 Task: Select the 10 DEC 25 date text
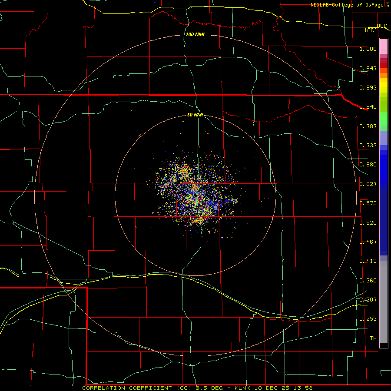tap(272, 388)
